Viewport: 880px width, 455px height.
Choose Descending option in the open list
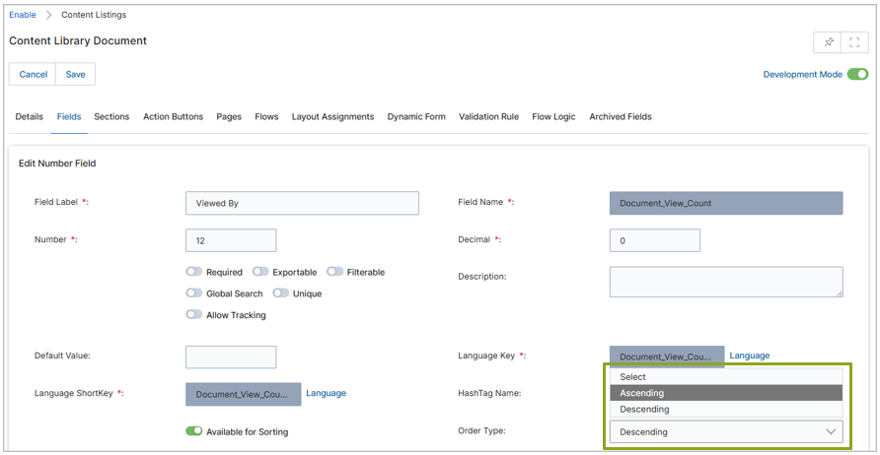pos(726,409)
